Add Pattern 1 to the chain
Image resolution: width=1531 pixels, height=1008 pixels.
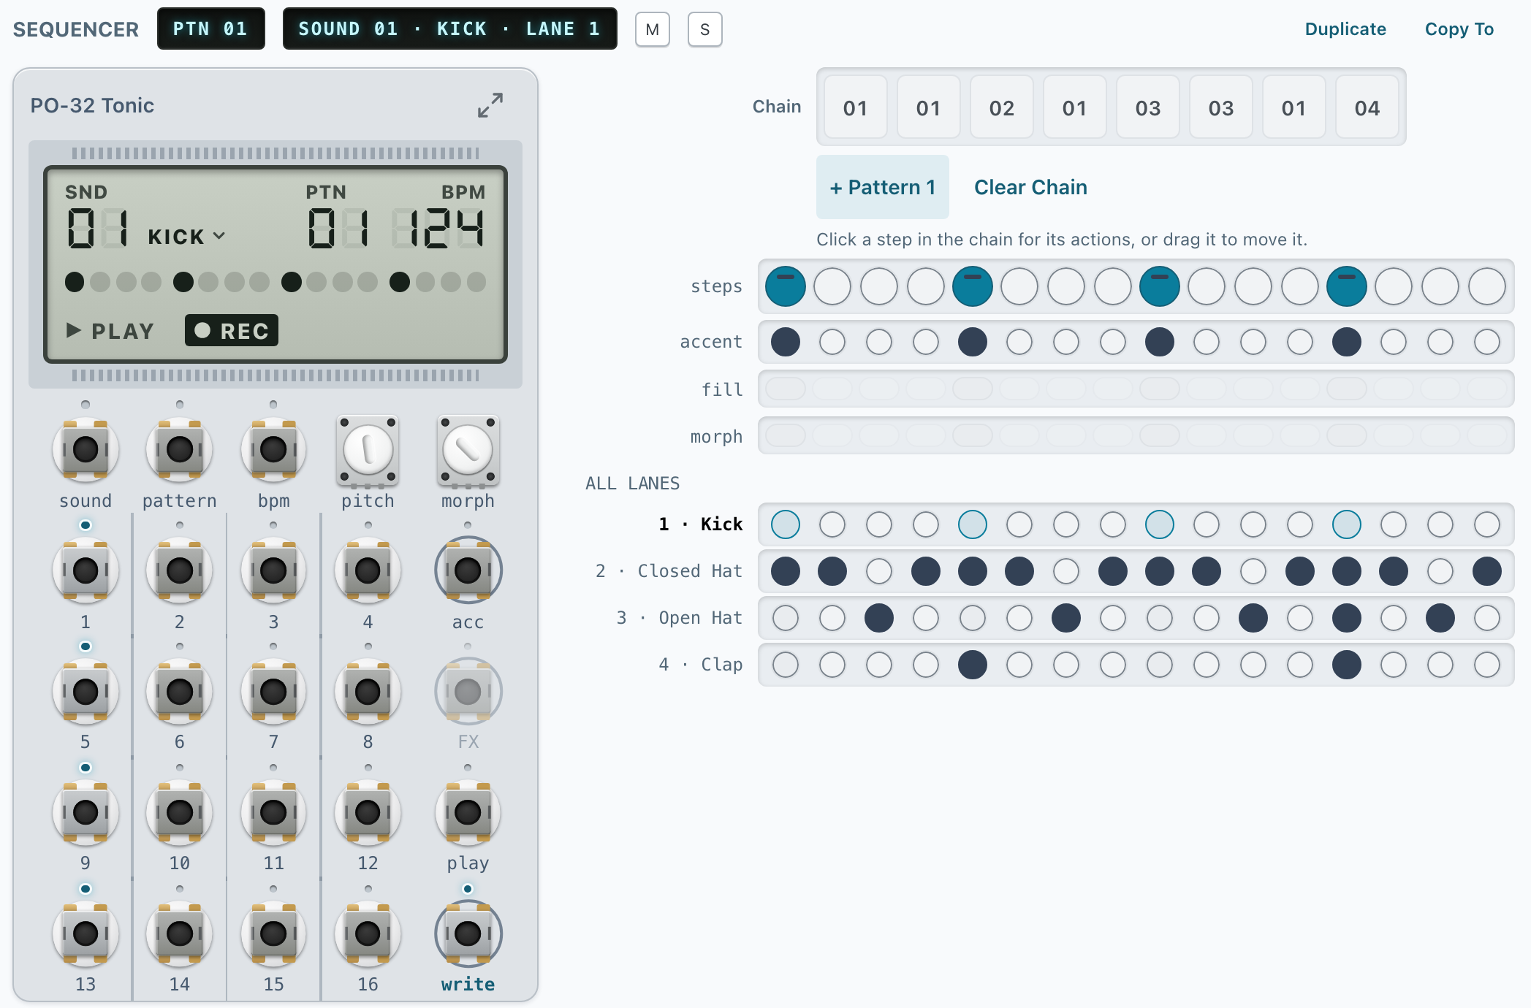pos(883,187)
